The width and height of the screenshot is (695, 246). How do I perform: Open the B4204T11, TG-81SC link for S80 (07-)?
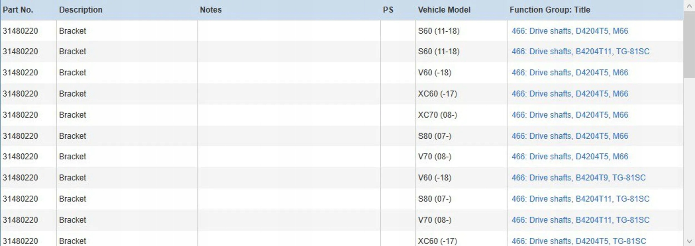point(580,199)
